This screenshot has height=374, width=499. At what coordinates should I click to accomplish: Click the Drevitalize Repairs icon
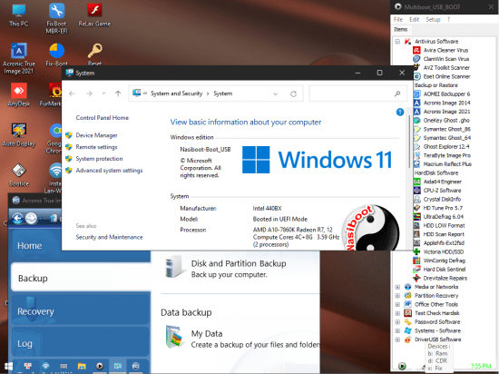(416, 278)
